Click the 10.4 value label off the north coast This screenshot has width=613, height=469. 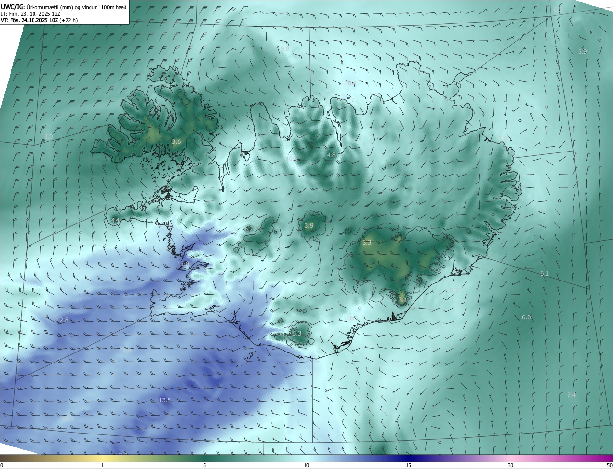(350, 83)
